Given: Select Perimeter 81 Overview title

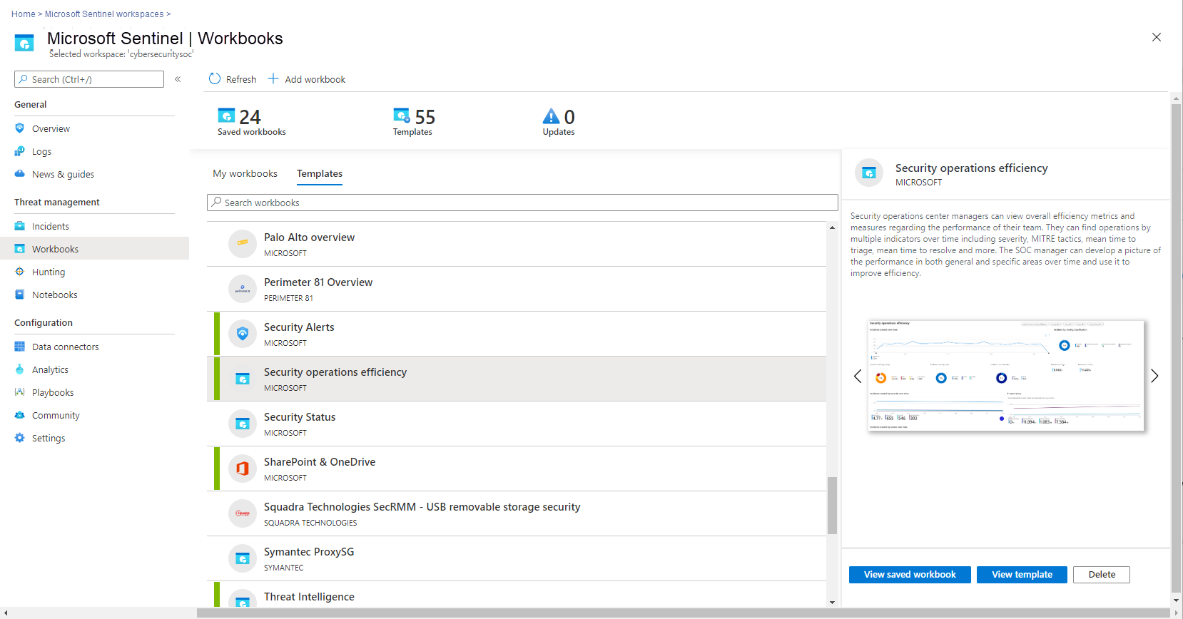Looking at the screenshot, I should tap(318, 282).
